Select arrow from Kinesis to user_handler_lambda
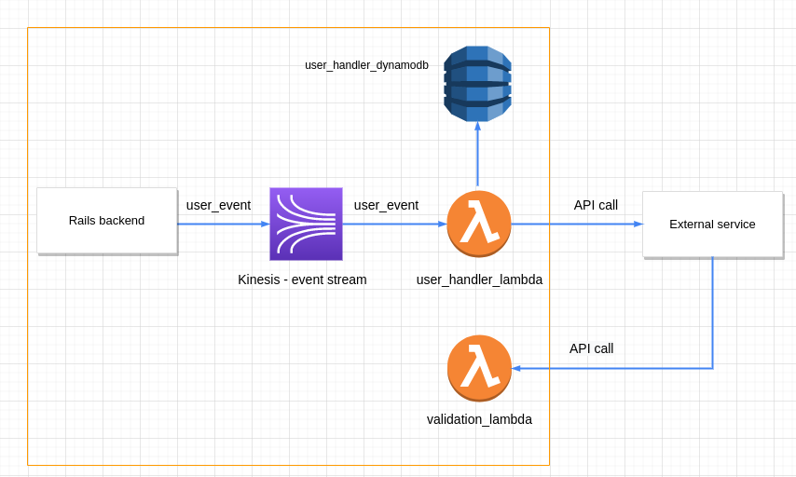The height and width of the screenshot is (477, 796). coord(394,224)
